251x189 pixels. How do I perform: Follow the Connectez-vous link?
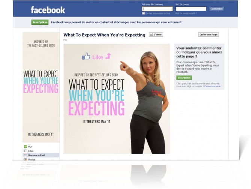212,86
